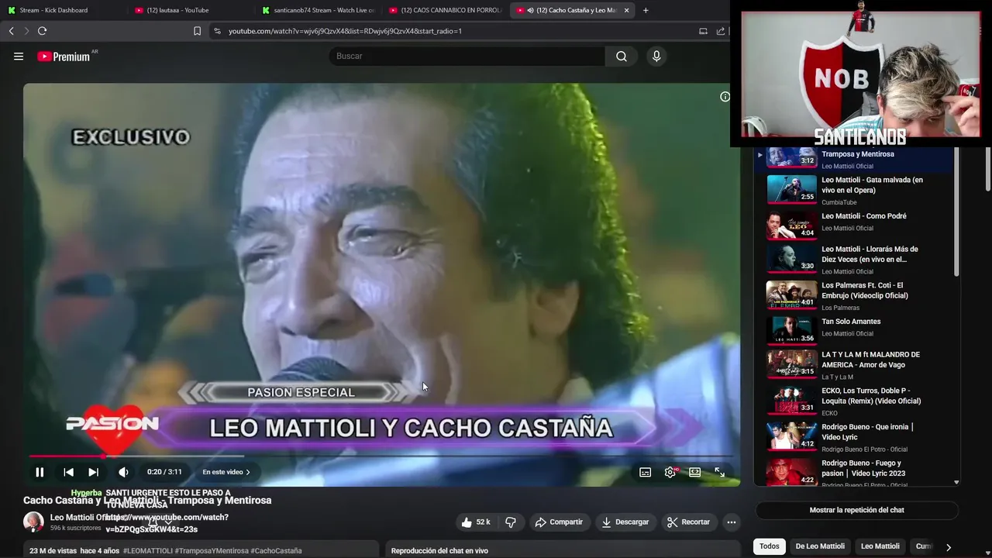992x558 pixels.
Task: Bookmark this page icon in address bar
Action: click(197, 31)
